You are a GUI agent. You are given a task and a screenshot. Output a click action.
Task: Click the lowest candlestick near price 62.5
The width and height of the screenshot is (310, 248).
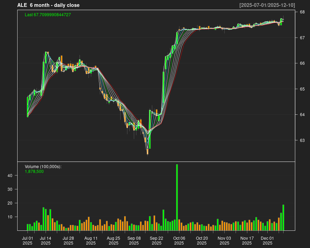tap(147, 151)
